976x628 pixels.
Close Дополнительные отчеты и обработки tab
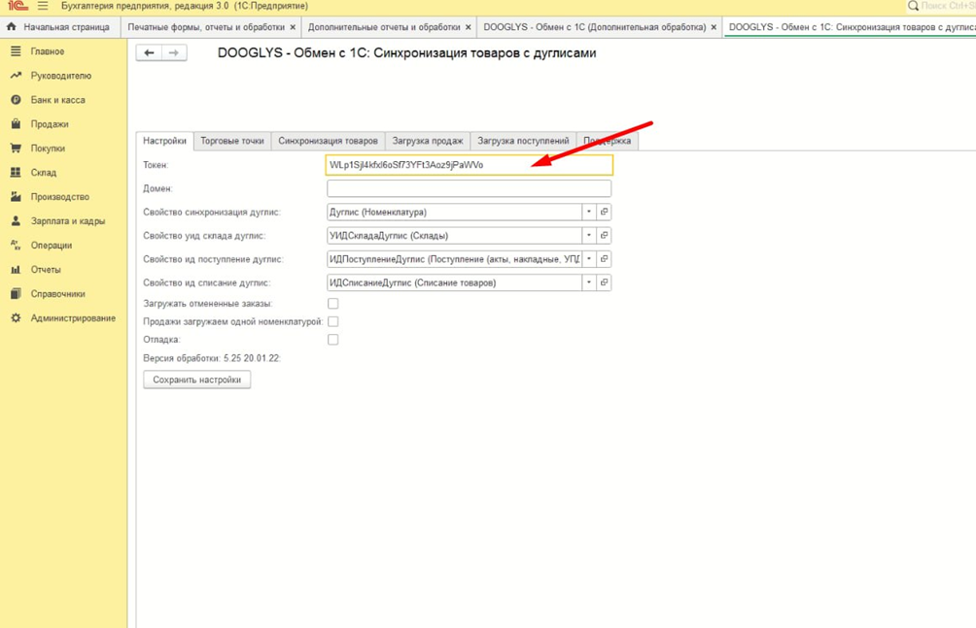[469, 27]
